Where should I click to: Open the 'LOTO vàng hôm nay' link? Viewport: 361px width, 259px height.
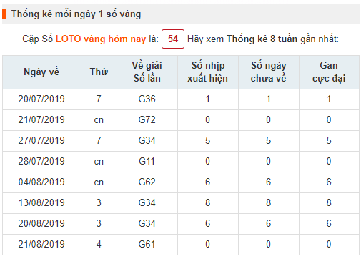coord(101,39)
